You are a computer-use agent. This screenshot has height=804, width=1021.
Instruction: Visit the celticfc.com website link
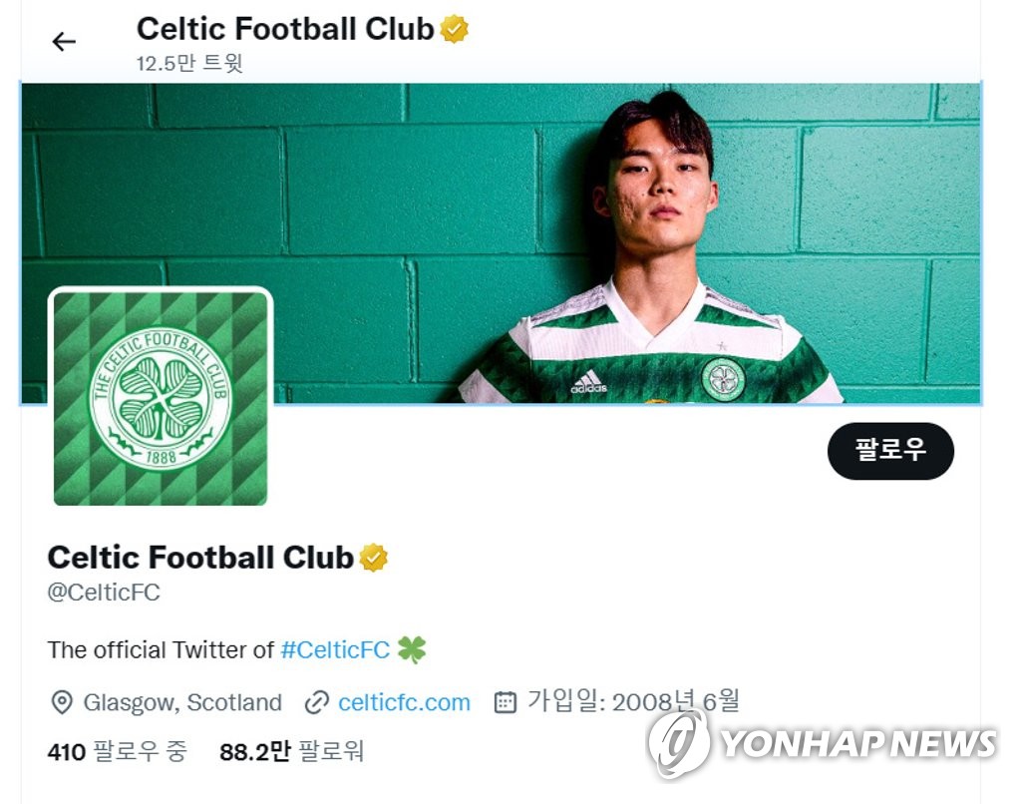pos(405,702)
